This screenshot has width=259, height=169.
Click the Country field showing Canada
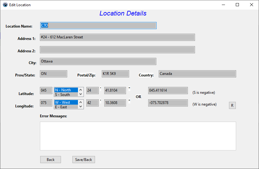click(197, 74)
